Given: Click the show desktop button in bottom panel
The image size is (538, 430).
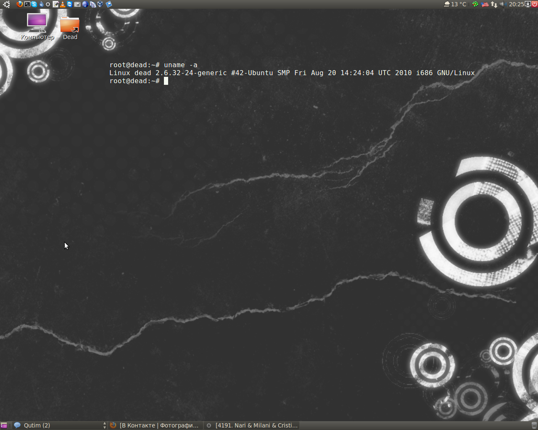Looking at the screenshot, I should pyautogui.click(x=4, y=425).
